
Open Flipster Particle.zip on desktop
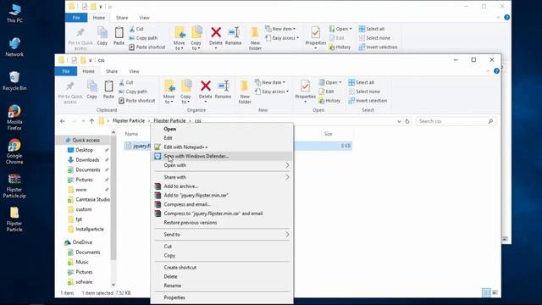coord(14,186)
